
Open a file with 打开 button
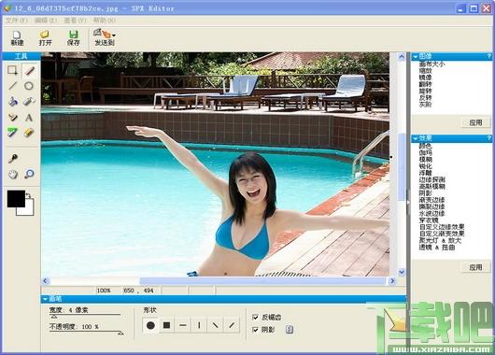(x=45, y=38)
